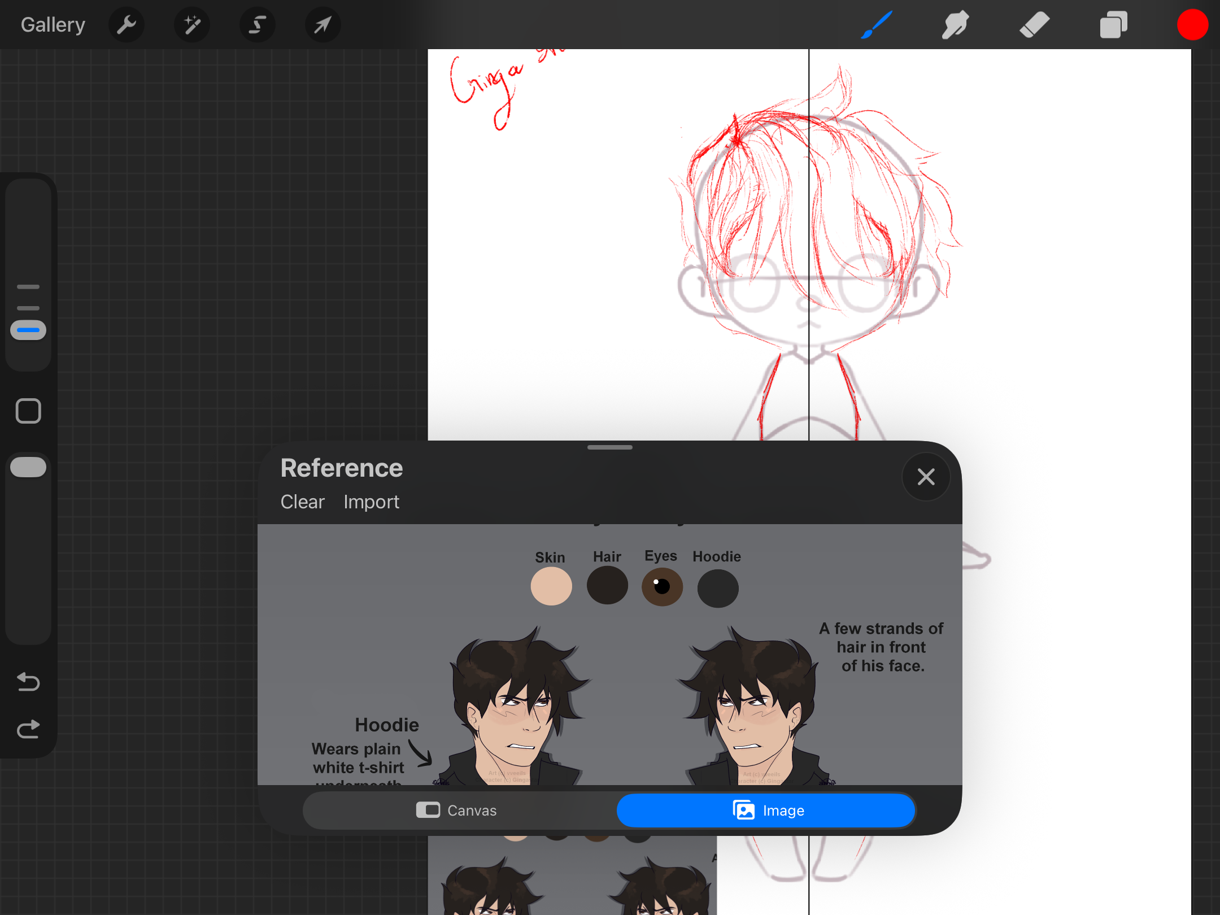Return to the Gallery
Image resolution: width=1220 pixels, height=915 pixels.
point(53,25)
